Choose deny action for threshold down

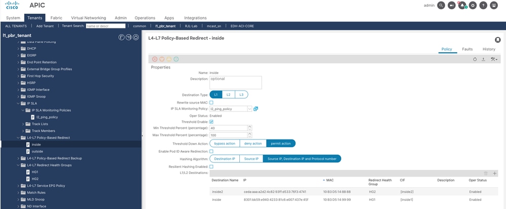(253, 144)
